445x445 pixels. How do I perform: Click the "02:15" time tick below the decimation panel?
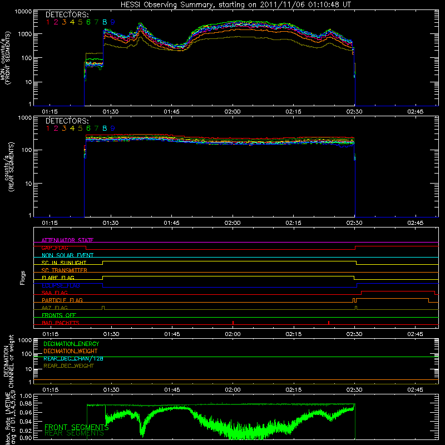point(294,390)
